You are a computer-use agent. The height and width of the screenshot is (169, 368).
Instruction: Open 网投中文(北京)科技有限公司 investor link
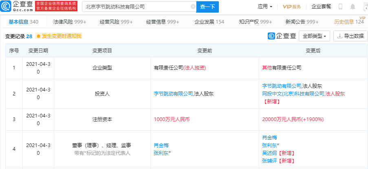293,93
